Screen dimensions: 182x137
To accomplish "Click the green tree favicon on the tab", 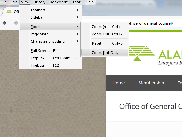I will pyautogui.click(x=9, y=12).
